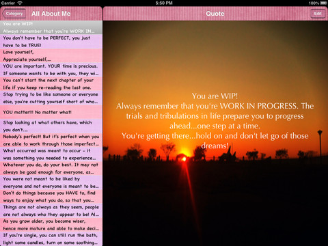Tap the 'Quote' header title

pyautogui.click(x=215, y=14)
